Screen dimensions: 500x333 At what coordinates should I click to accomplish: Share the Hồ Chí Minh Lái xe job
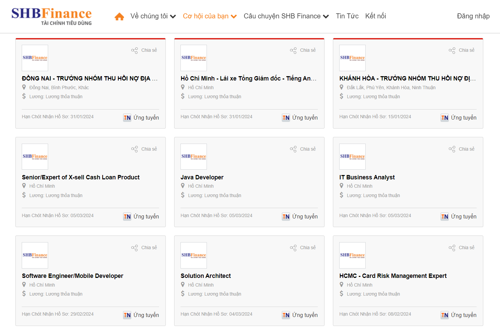coord(303,50)
